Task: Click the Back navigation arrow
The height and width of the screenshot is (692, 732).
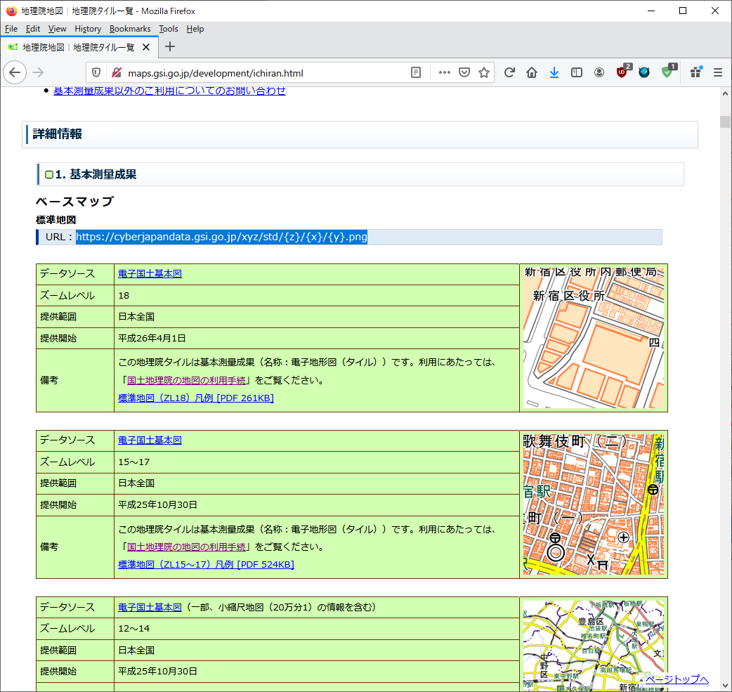Action: tap(15, 72)
